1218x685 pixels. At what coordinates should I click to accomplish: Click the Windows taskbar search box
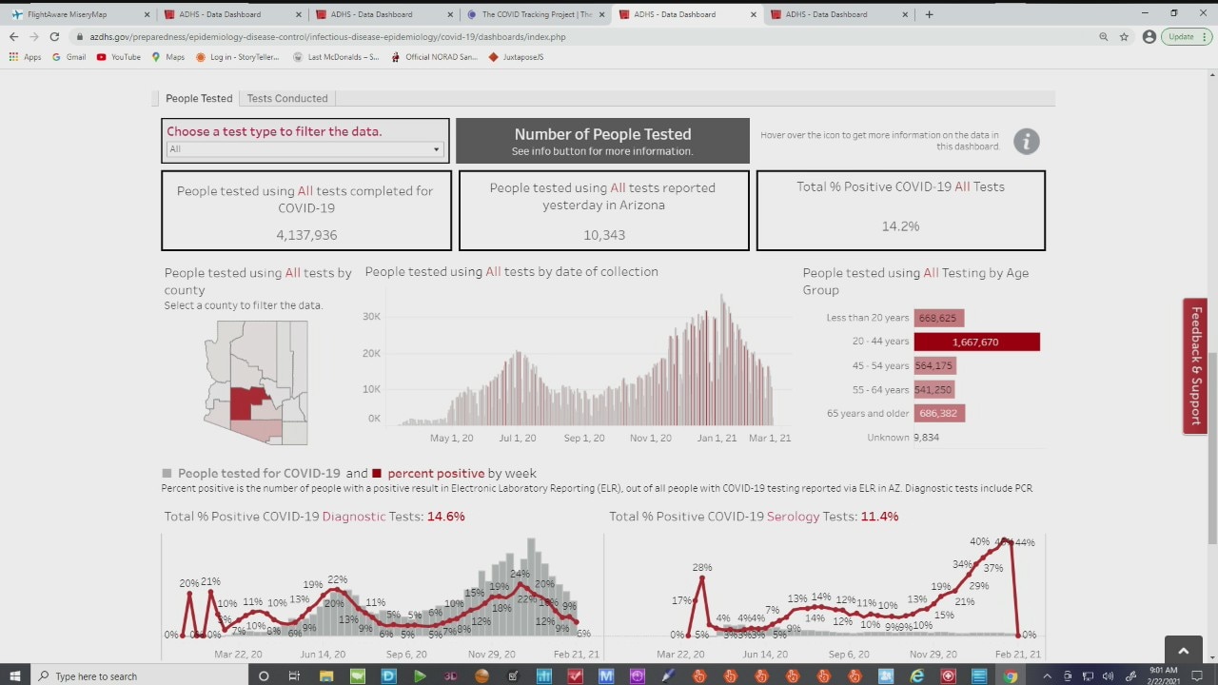[x=138, y=675]
